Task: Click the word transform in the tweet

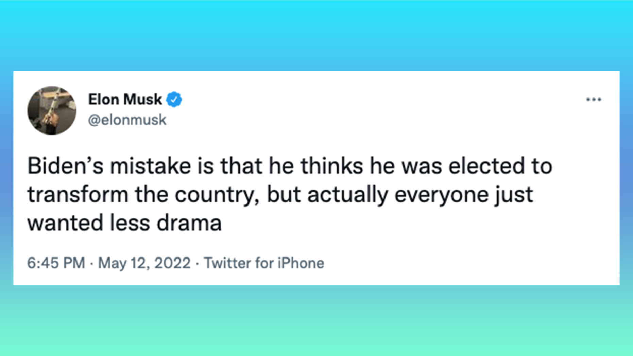Action: (x=78, y=195)
